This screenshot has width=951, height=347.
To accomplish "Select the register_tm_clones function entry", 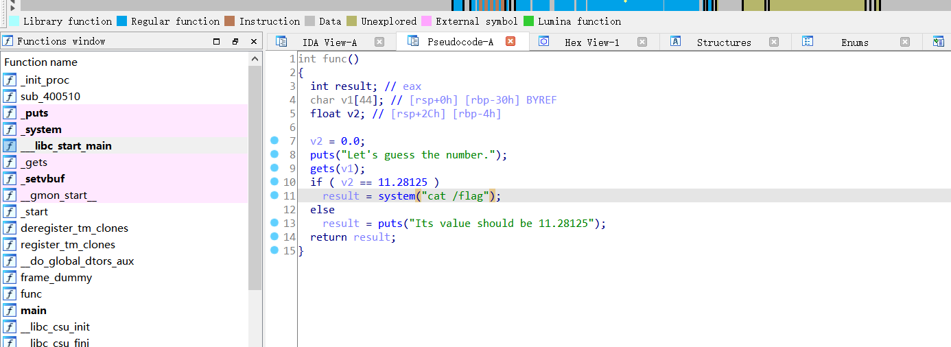I will (124, 244).
